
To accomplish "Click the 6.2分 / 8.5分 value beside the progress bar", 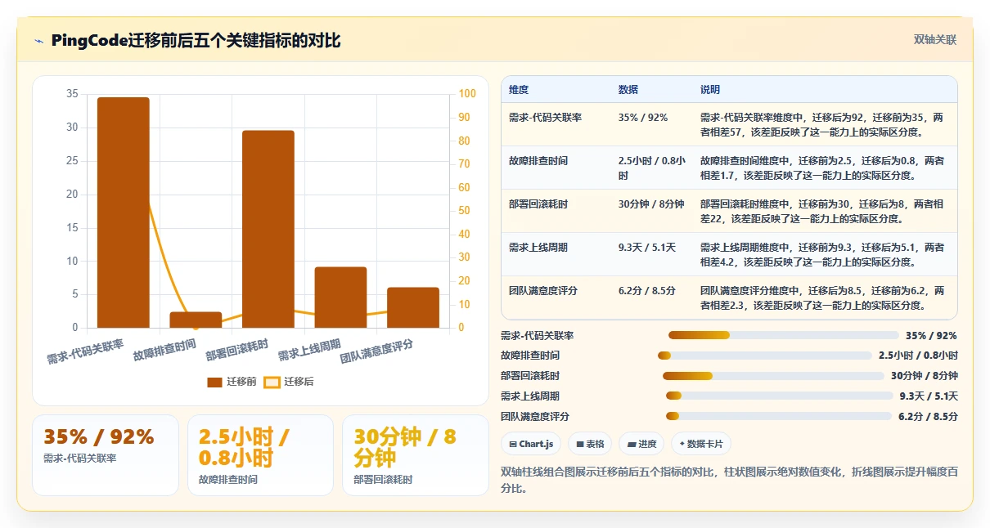I will coord(928,416).
